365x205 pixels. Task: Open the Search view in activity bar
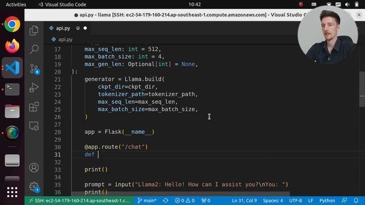click(x=34, y=50)
